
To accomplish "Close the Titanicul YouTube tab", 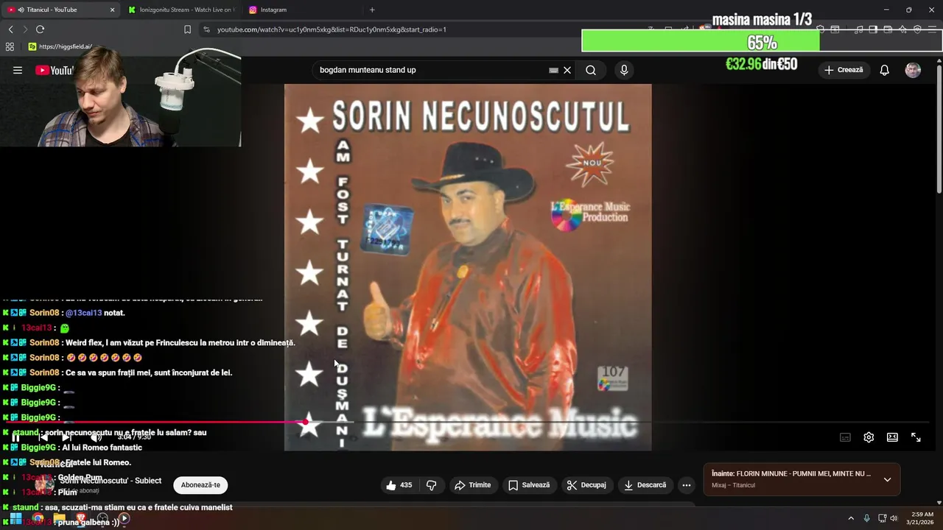I will tap(112, 10).
